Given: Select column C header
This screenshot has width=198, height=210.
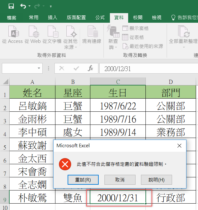Looking at the screenshot, I should point(118,81).
